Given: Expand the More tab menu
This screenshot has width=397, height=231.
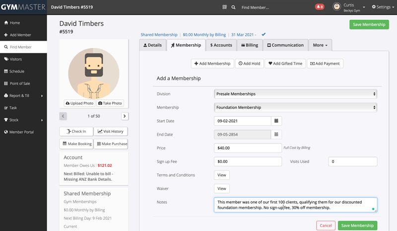Looking at the screenshot, I should click(x=320, y=45).
